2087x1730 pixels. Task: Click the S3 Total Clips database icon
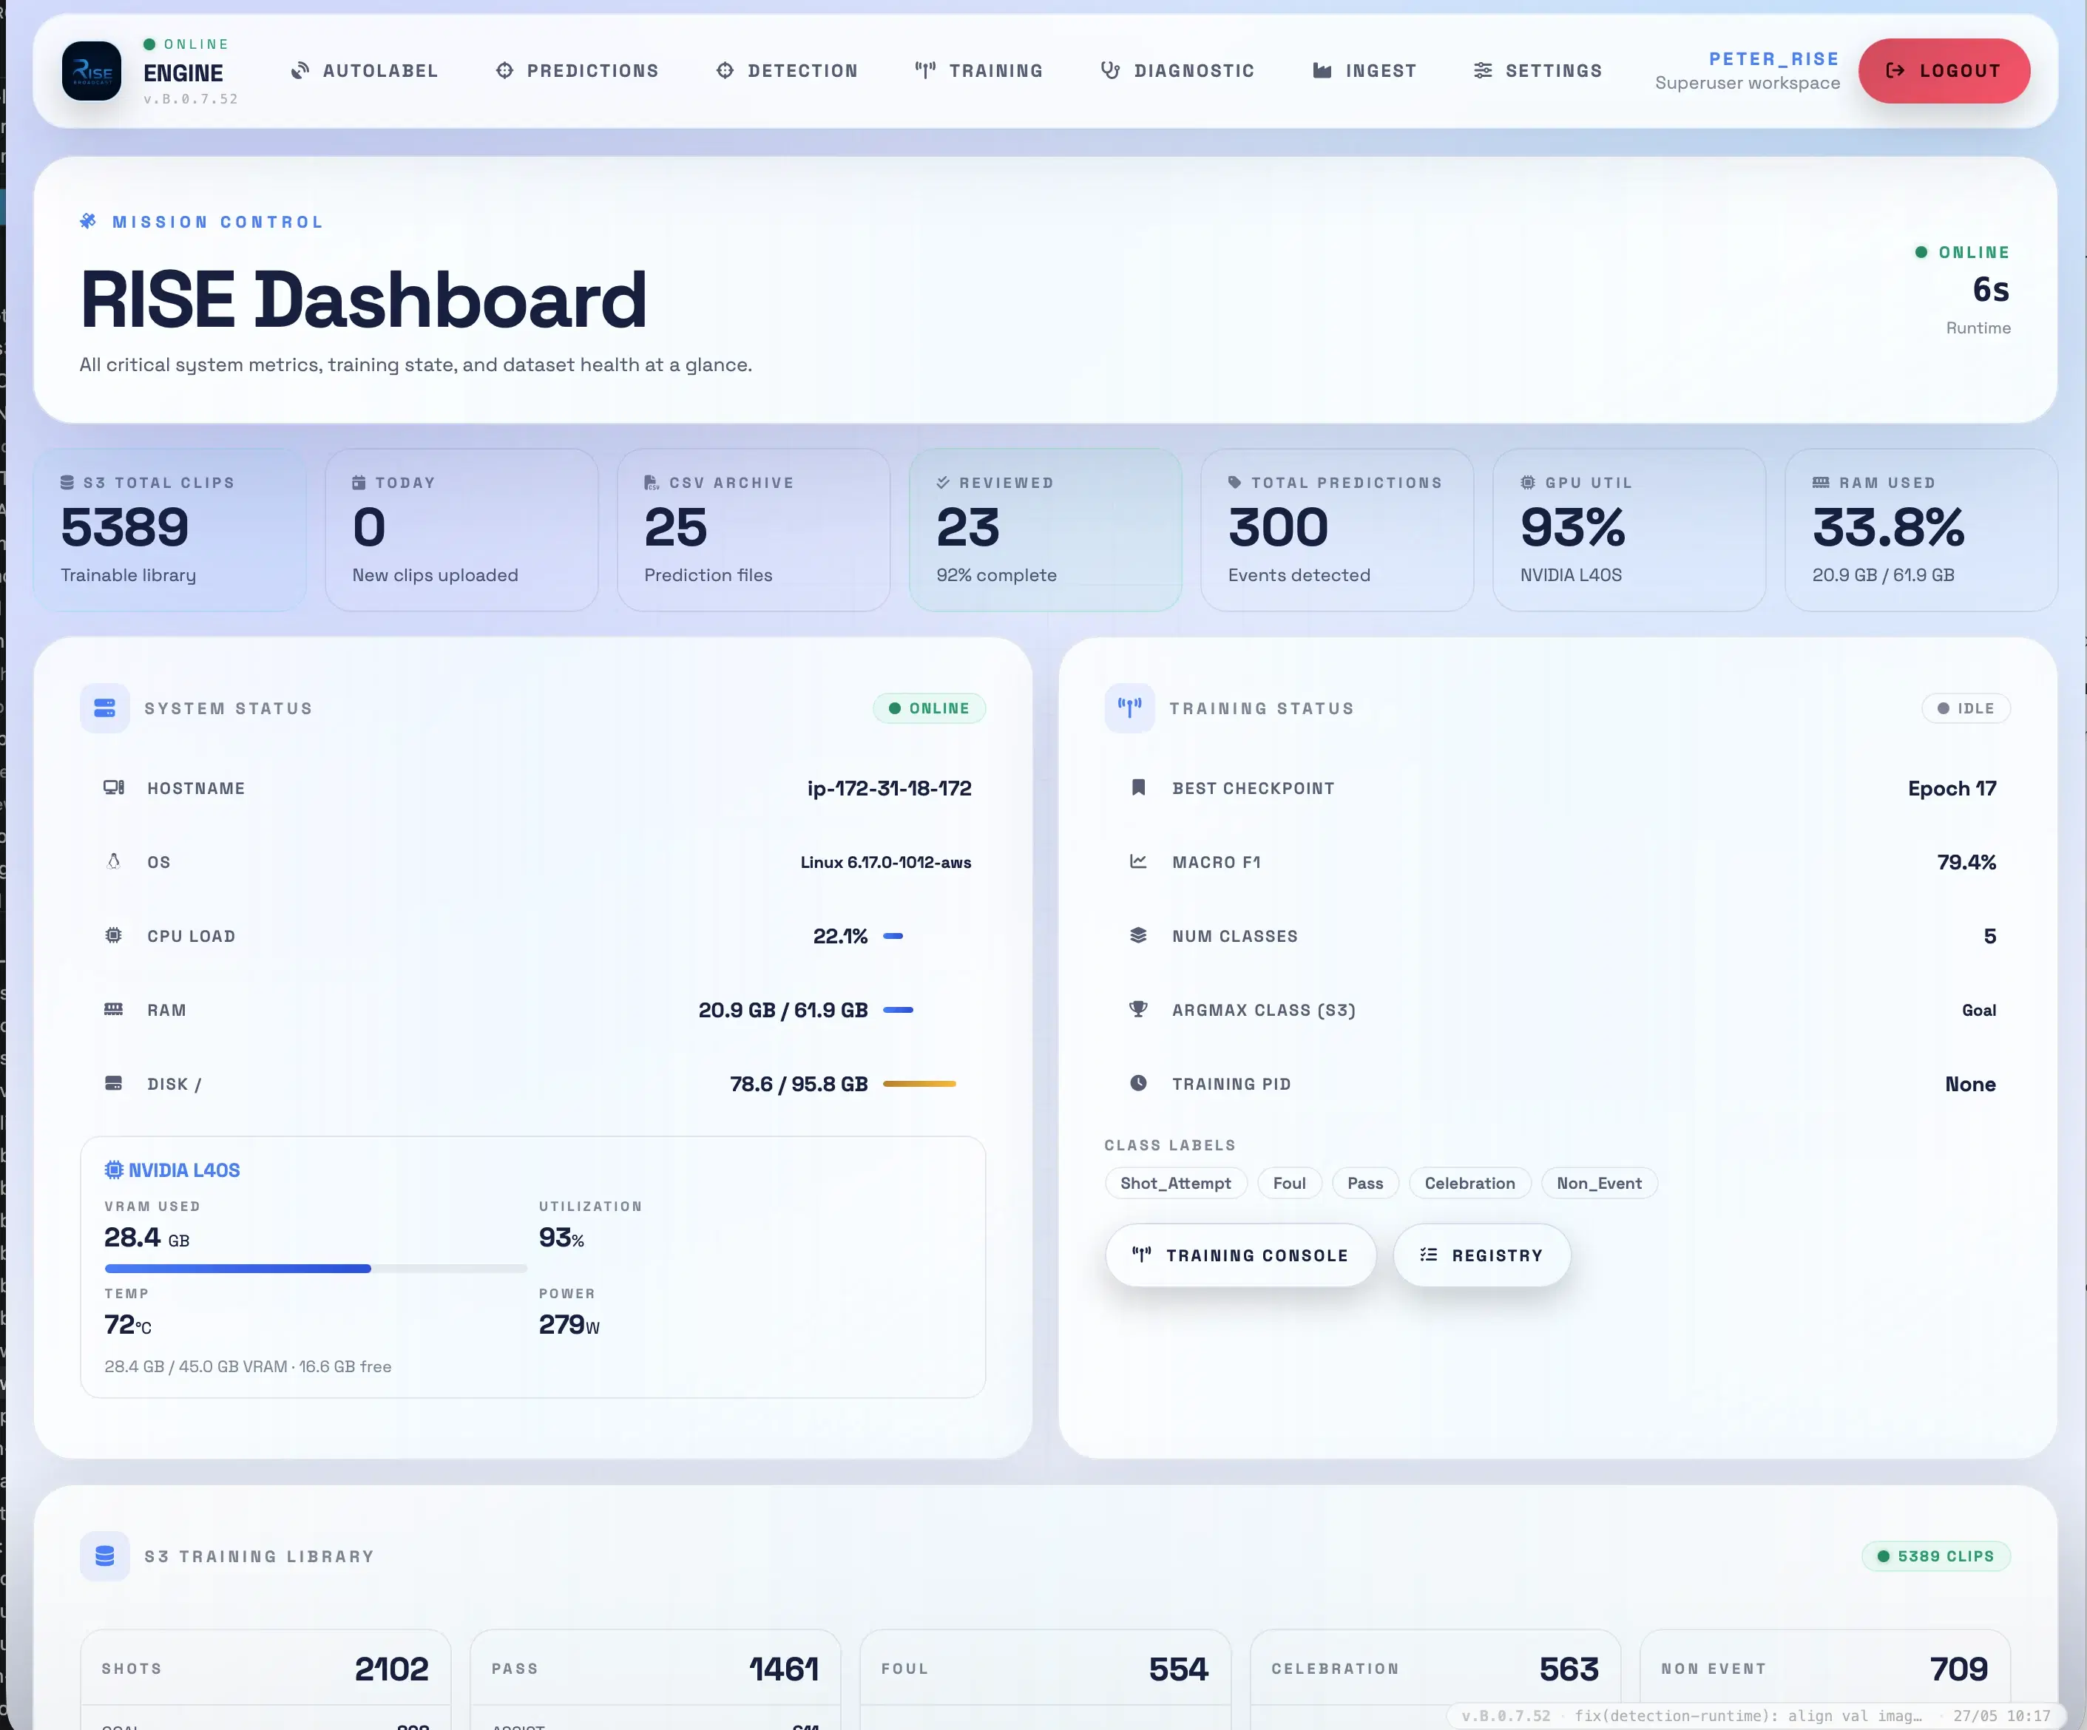pos(67,482)
